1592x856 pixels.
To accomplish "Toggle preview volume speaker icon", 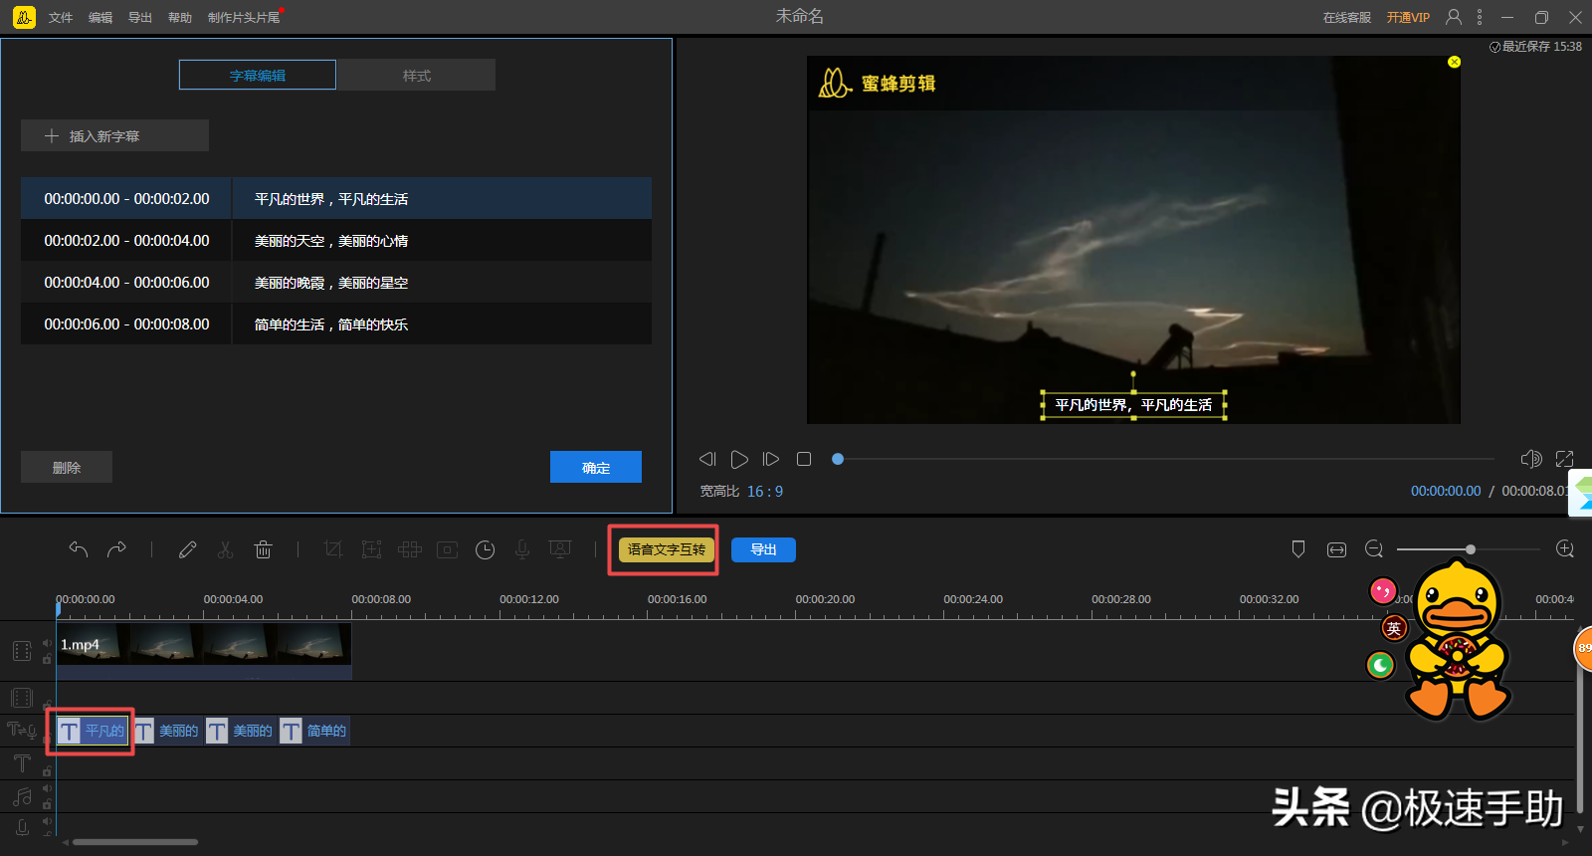I will 1531,459.
